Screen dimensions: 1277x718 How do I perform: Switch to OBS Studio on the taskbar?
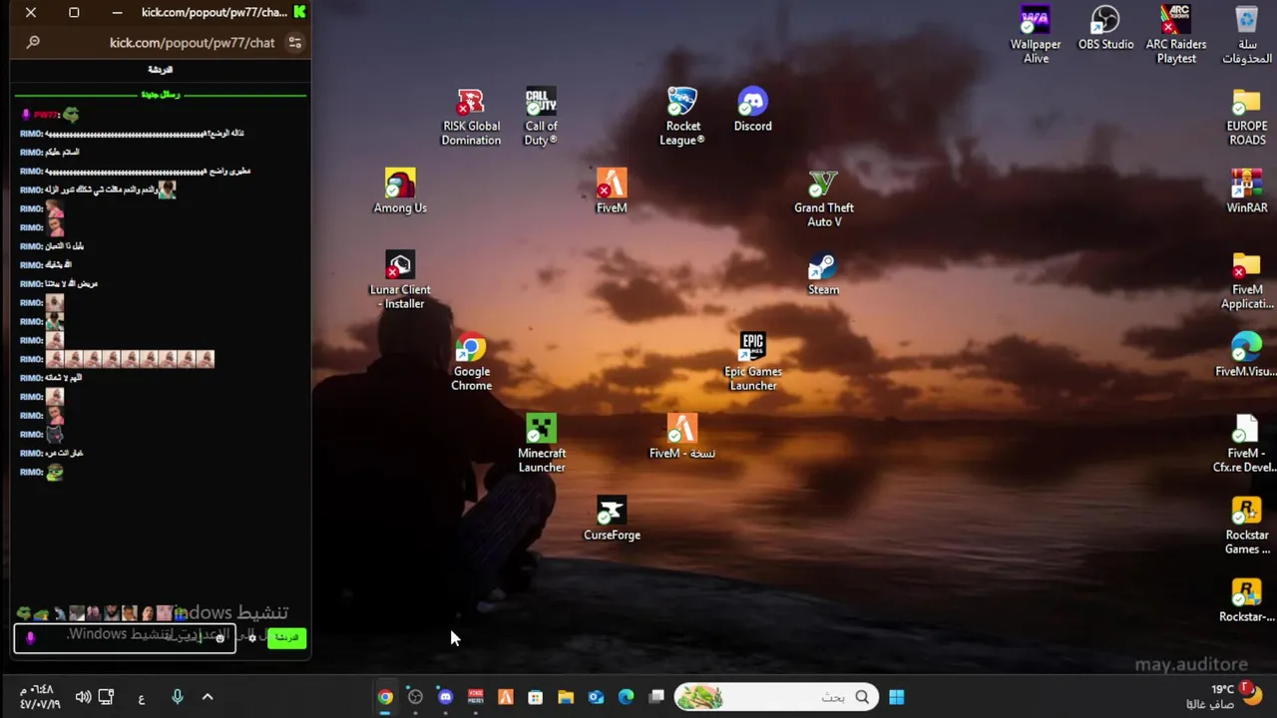(416, 697)
